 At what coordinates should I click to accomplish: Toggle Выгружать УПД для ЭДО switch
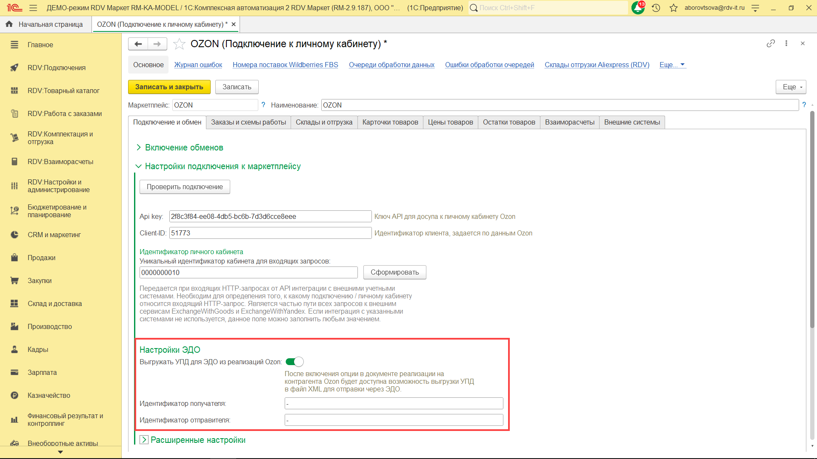(294, 362)
